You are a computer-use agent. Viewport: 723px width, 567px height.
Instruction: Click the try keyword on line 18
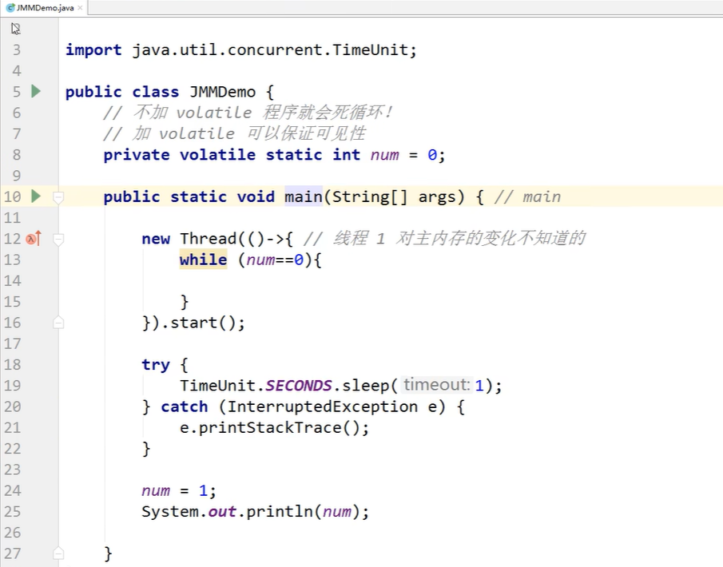pyautogui.click(x=156, y=365)
